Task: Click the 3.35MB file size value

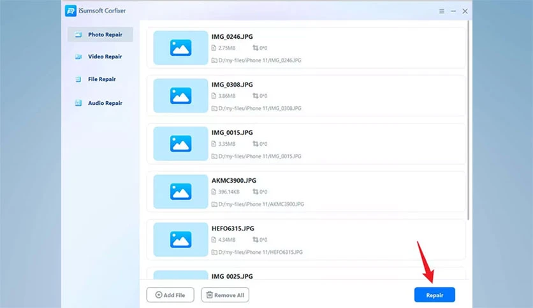Action: click(227, 144)
